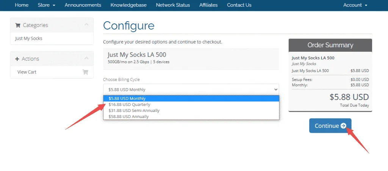This screenshot has width=388, height=171.
Task: Click the Billing Cycle select box
Action: 191,90
